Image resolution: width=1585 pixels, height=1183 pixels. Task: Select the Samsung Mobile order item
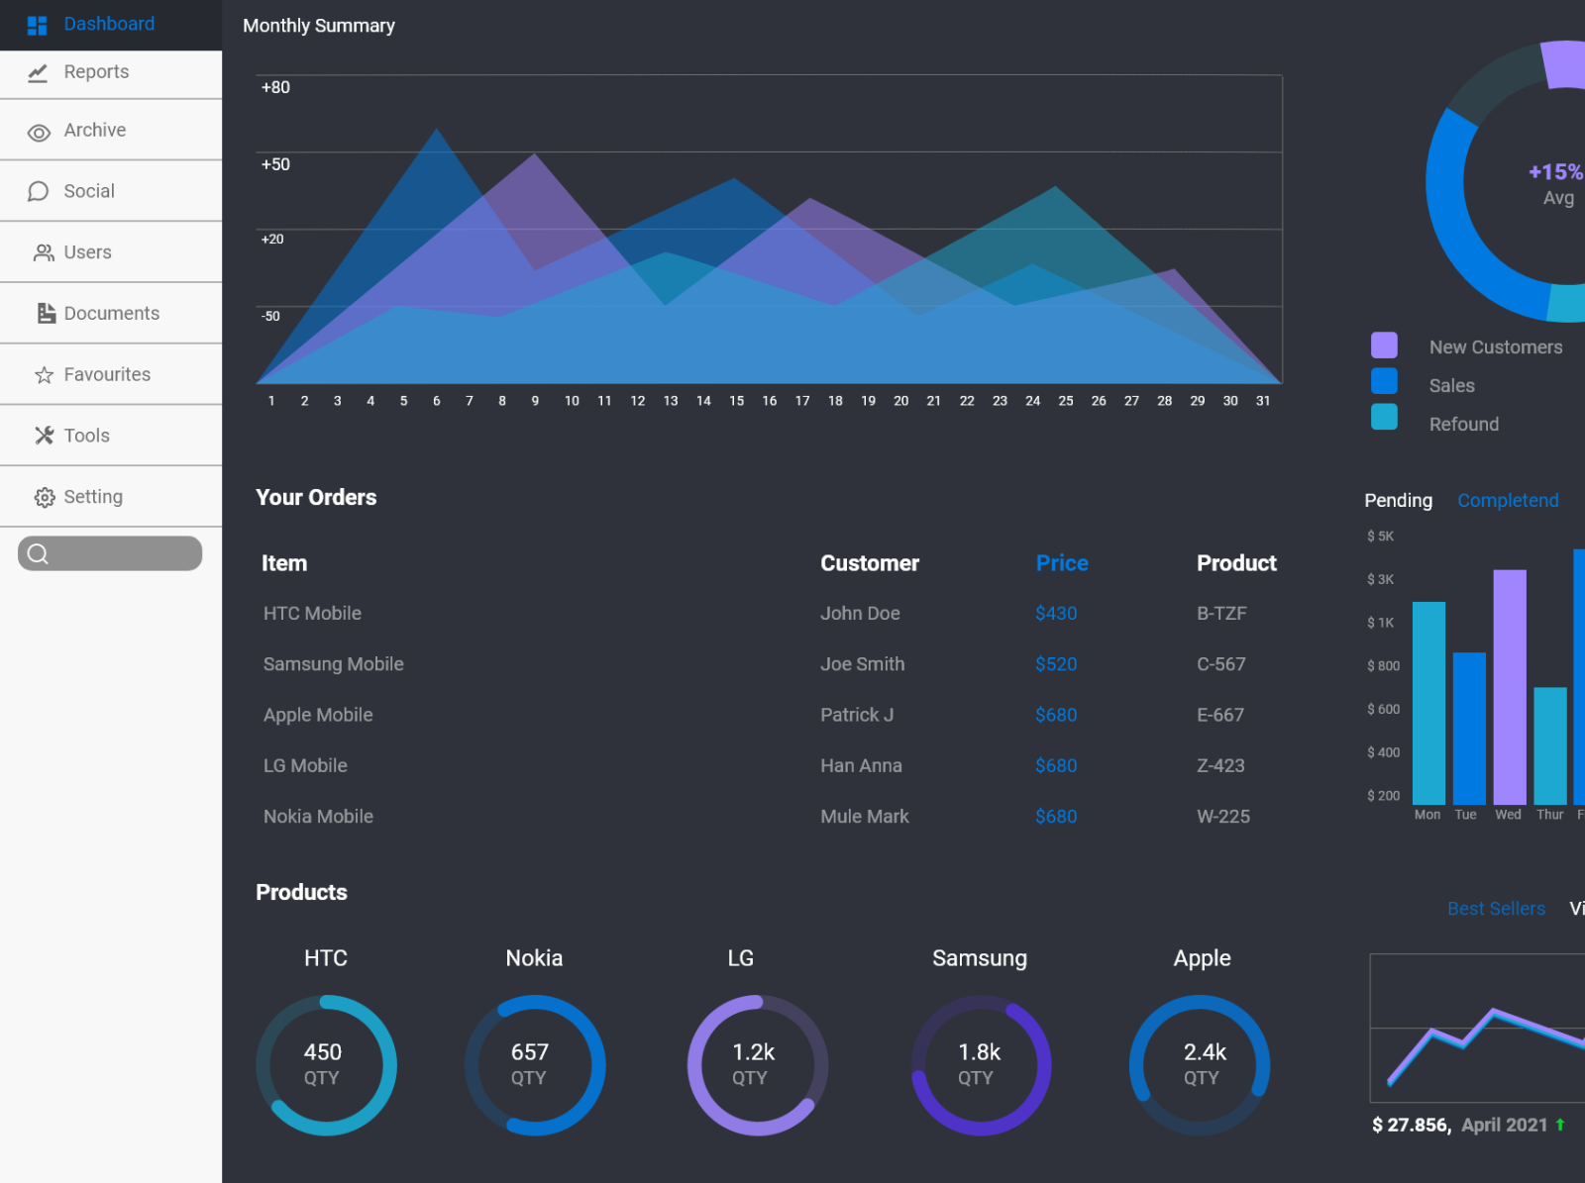tap(333, 664)
